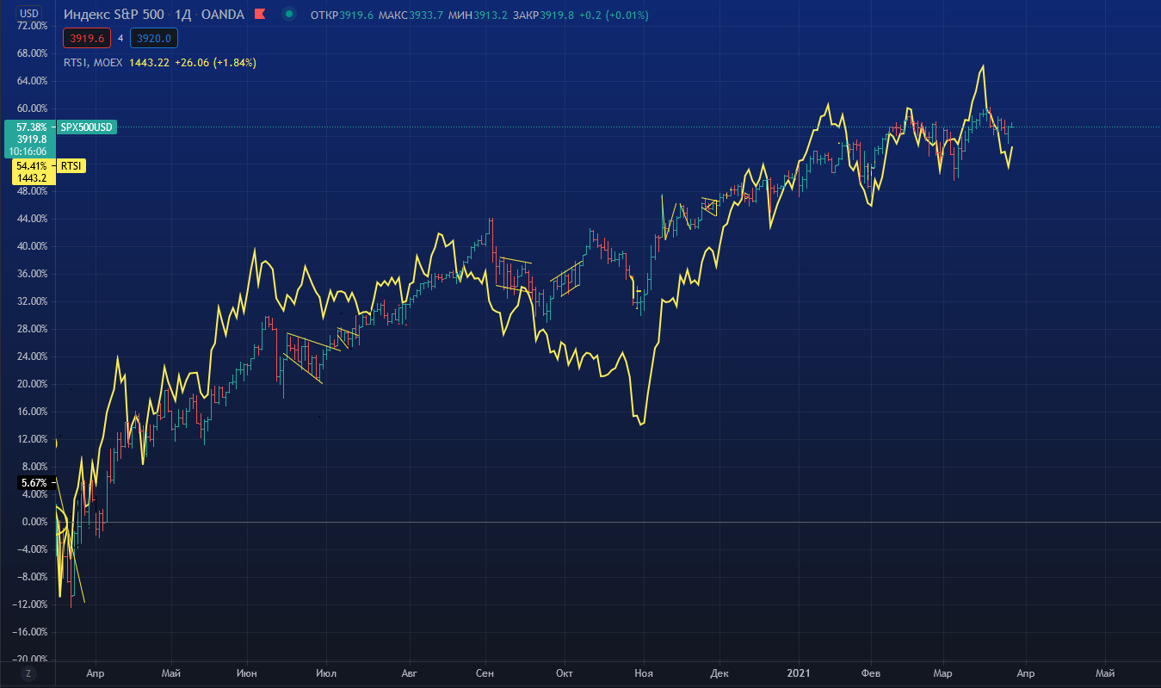
Task: Click the 64.00% price scale label
Action: (x=32, y=81)
